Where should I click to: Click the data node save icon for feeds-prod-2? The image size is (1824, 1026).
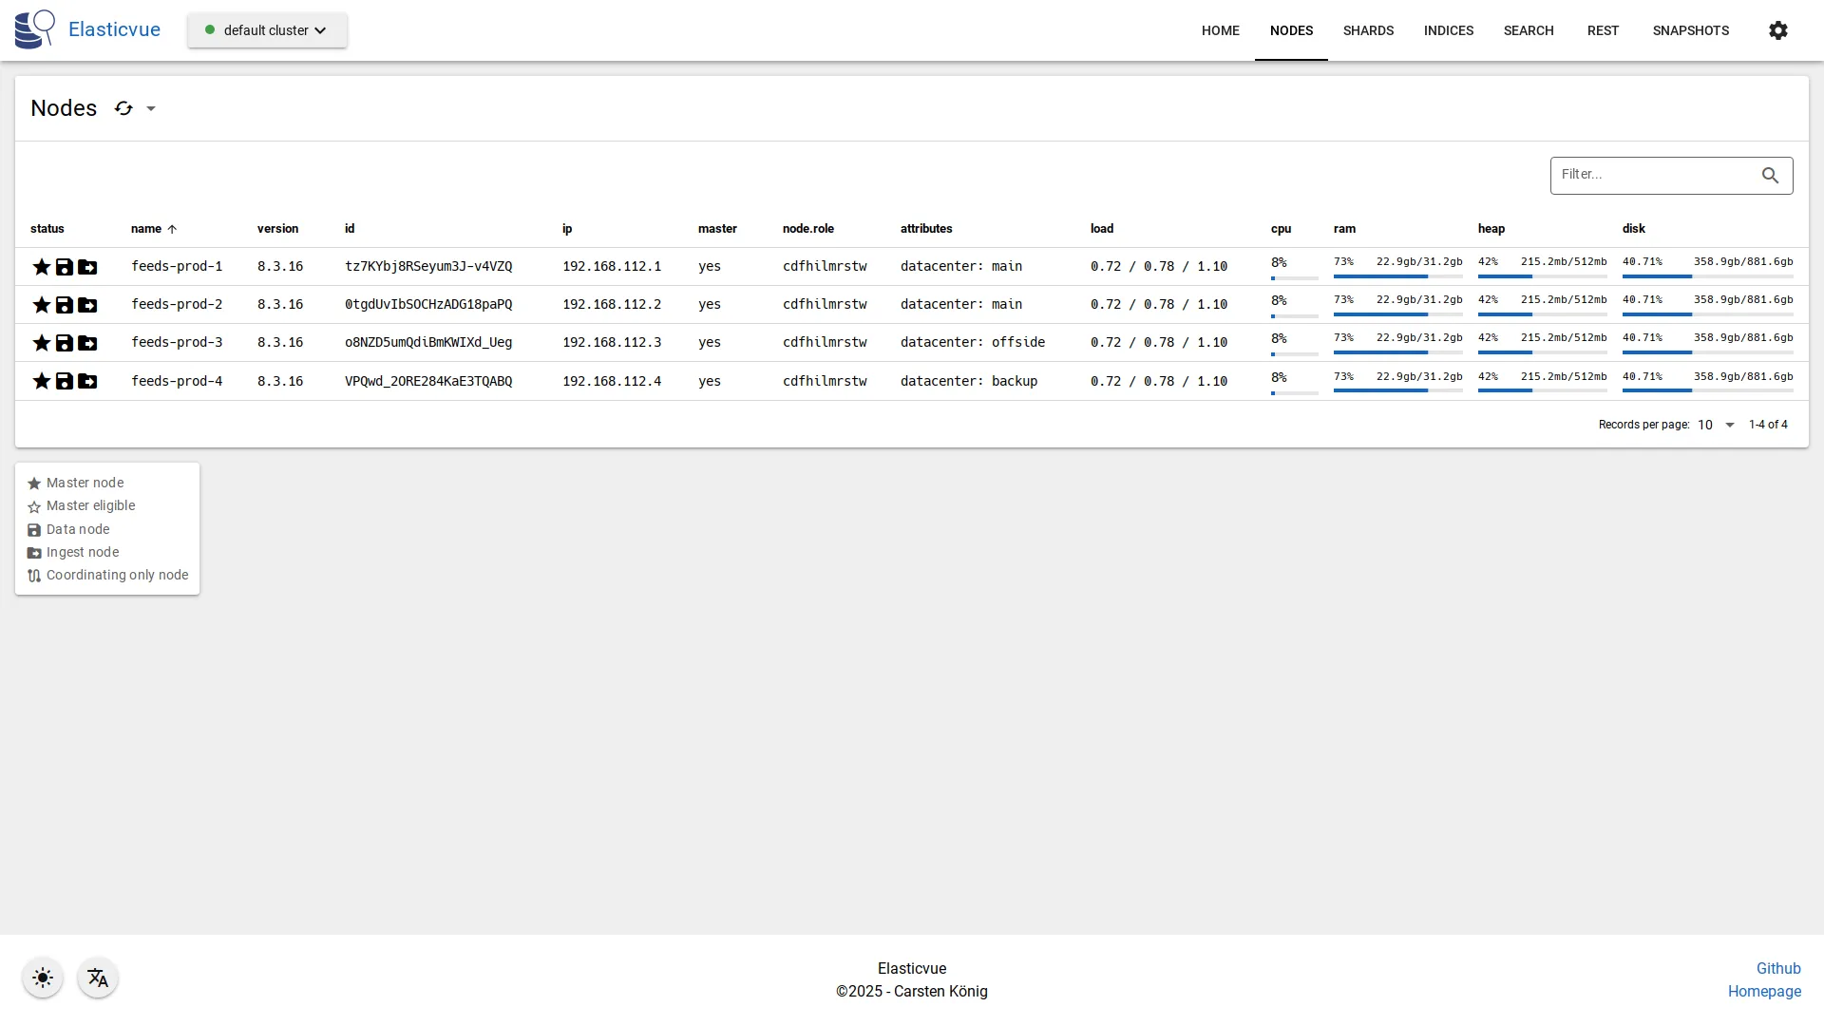65,305
